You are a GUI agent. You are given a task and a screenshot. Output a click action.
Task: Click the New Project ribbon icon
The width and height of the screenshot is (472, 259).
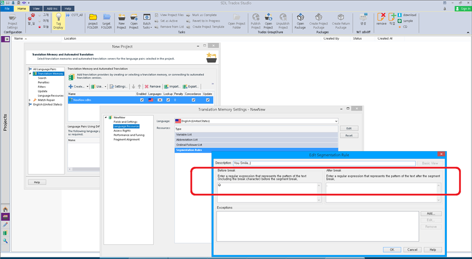coord(122,17)
